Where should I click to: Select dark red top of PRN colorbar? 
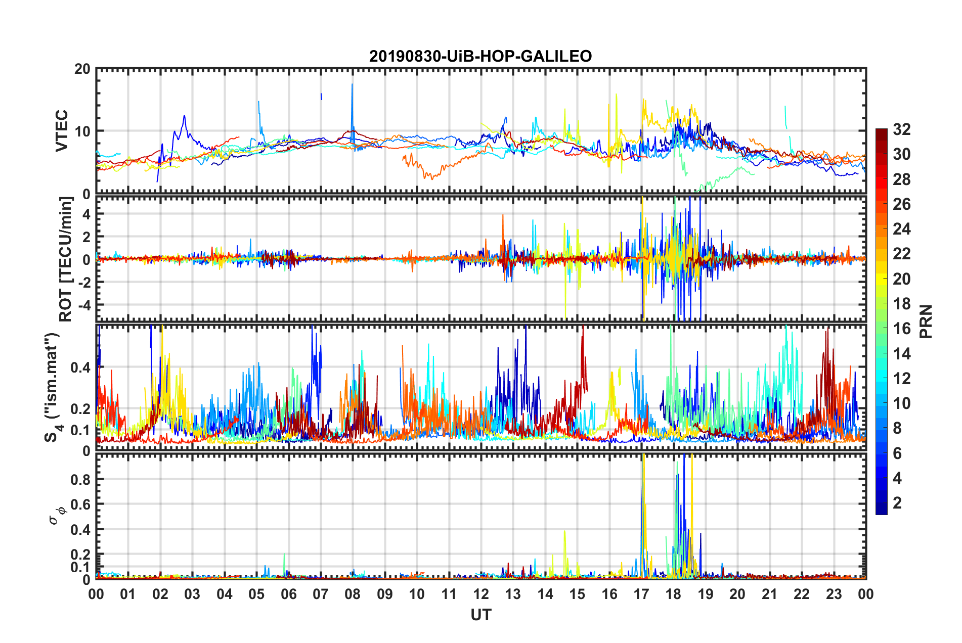pos(881,132)
